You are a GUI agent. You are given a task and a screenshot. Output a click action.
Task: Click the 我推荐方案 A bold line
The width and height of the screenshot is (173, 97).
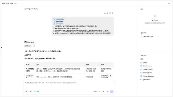(40, 58)
